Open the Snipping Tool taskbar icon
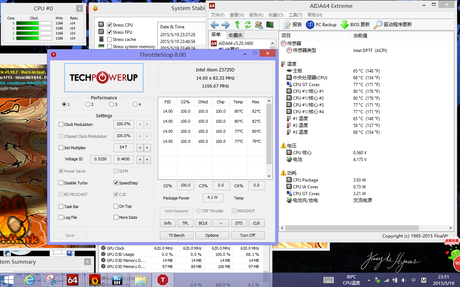Image resolution: width=460 pixels, height=287 pixels. [51, 280]
